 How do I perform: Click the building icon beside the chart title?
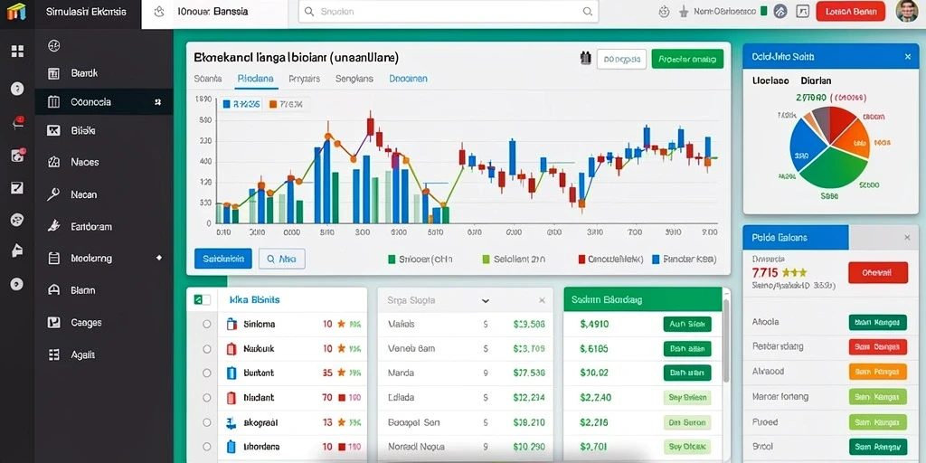(x=586, y=59)
